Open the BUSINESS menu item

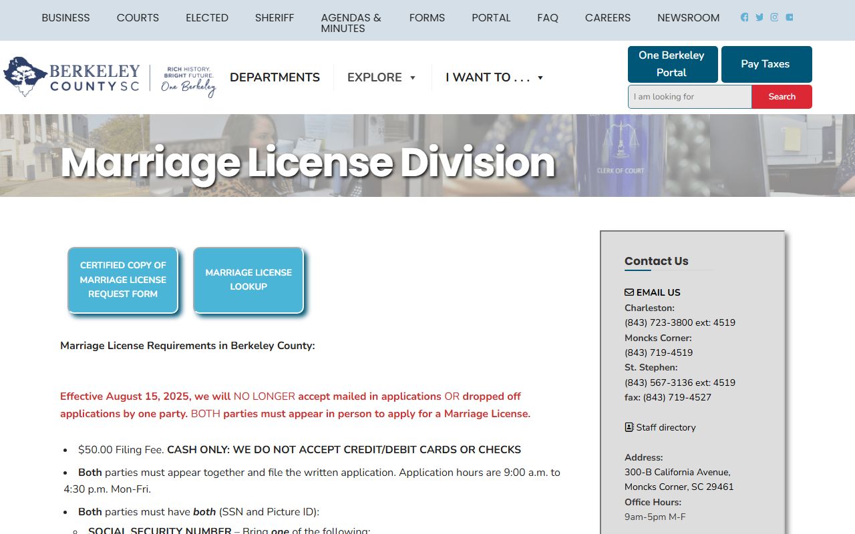coord(65,18)
